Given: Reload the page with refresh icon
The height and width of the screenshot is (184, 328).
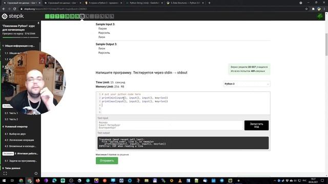Looking at the screenshot, I should pyautogui.click(x=15, y=9).
